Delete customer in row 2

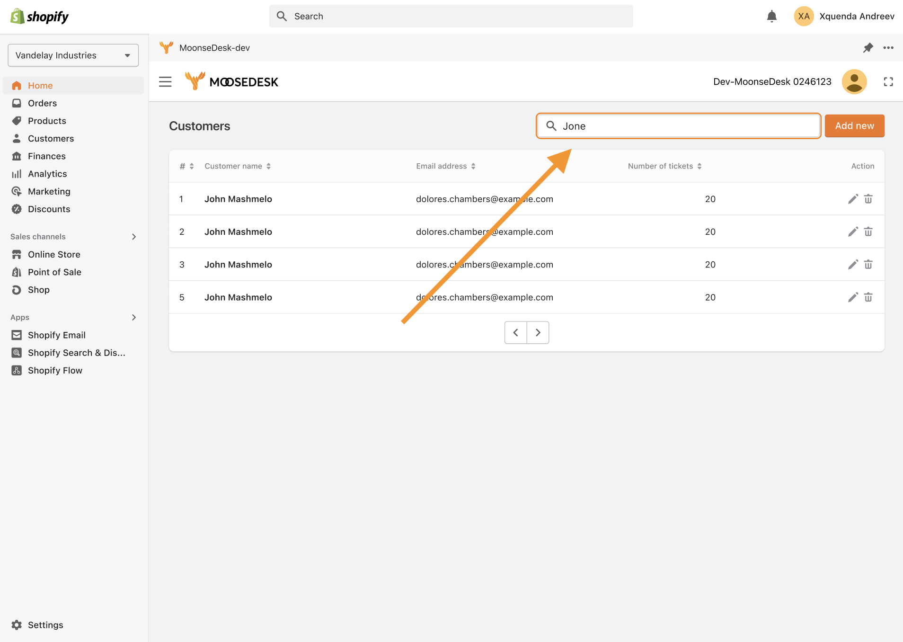click(x=868, y=232)
